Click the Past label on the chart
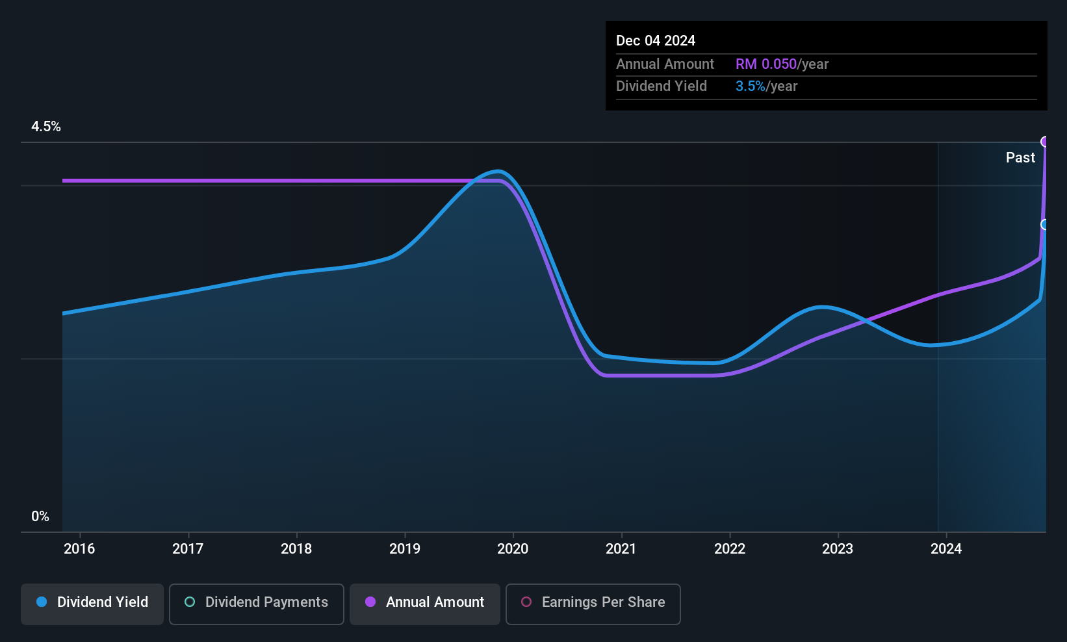 1020,157
